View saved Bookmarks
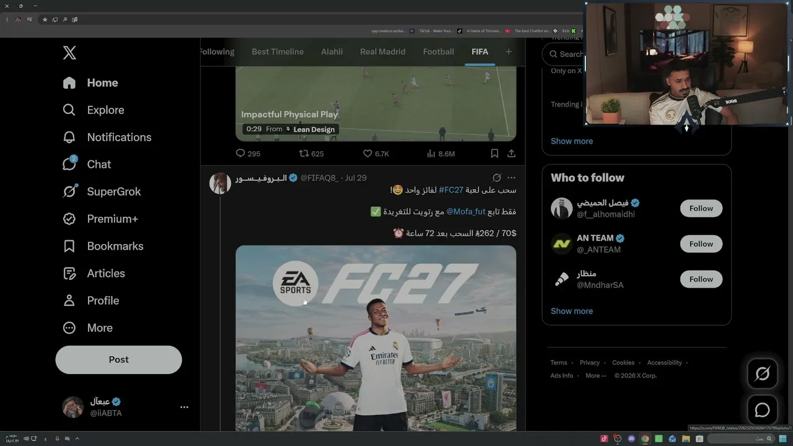Screen dimensions: 793x446 (103, 247)
